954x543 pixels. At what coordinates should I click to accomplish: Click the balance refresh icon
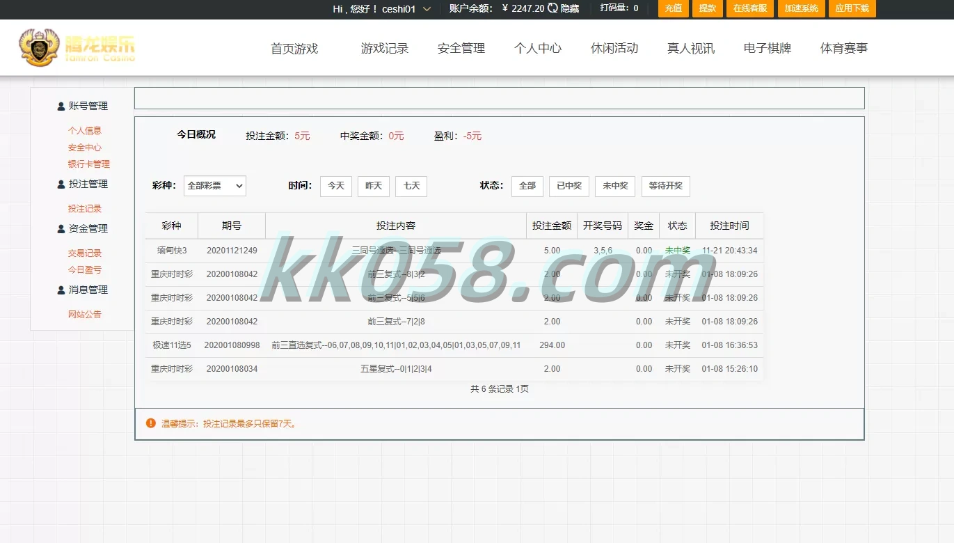click(x=552, y=8)
